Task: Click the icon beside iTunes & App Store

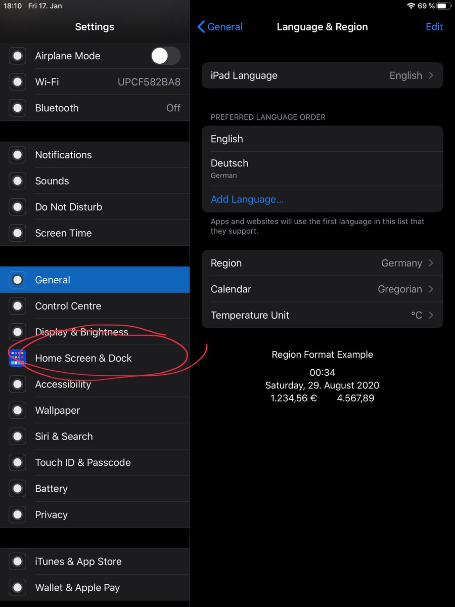Action: click(x=18, y=561)
